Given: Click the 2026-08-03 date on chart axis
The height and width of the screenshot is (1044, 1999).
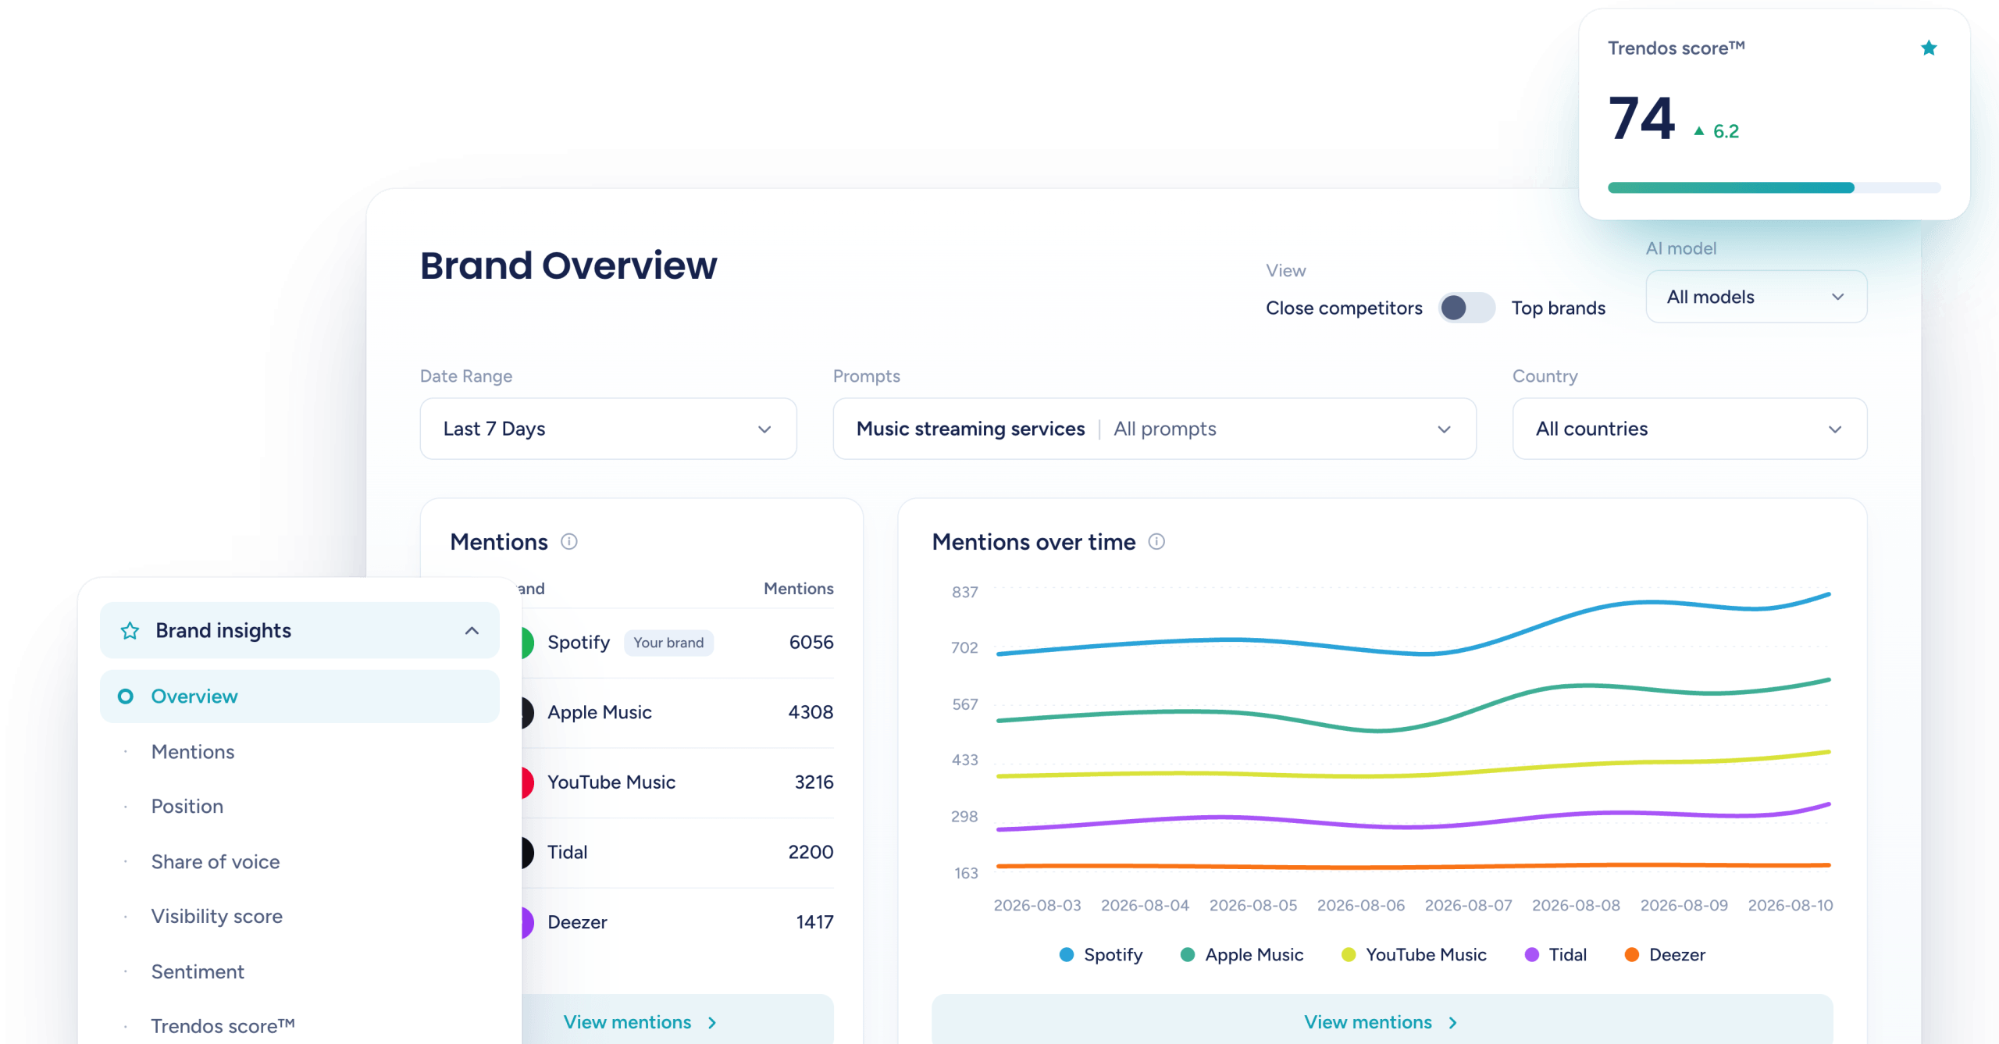Looking at the screenshot, I should [1037, 906].
